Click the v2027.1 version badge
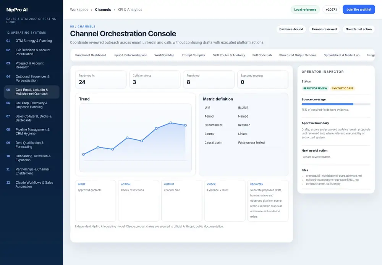This screenshot has width=382, height=265. 331,10
